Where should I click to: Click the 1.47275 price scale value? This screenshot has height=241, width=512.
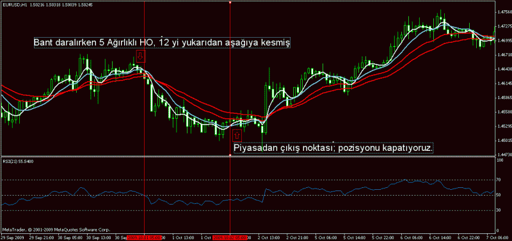pyautogui.click(x=504, y=26)
